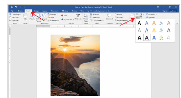Open Customize Quick Access Toolbar arrow
Viewport: 181px width, 98px height.
click(24, 7)
